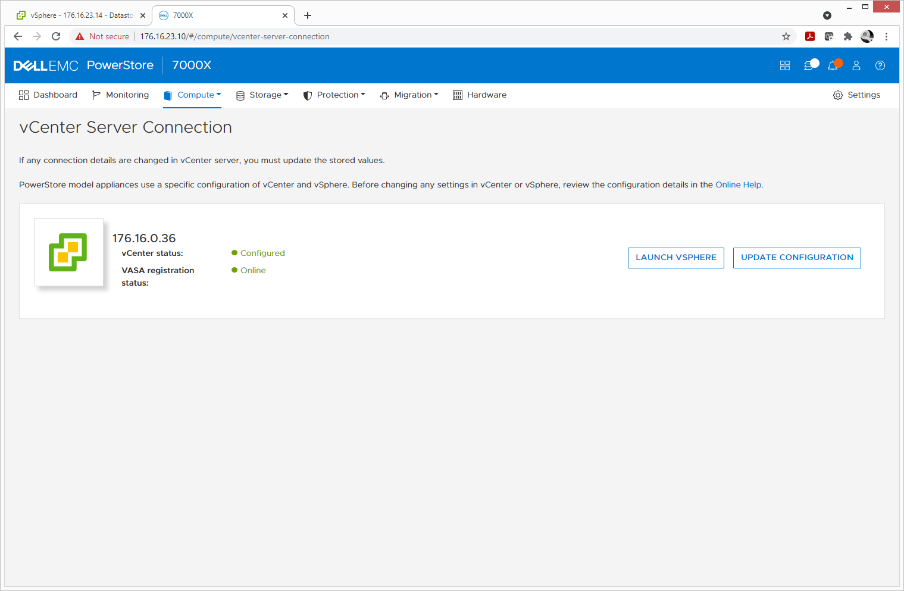Screen dimensions: 904x591
Task: Open the Dashboard page
Action: point(48,95)
